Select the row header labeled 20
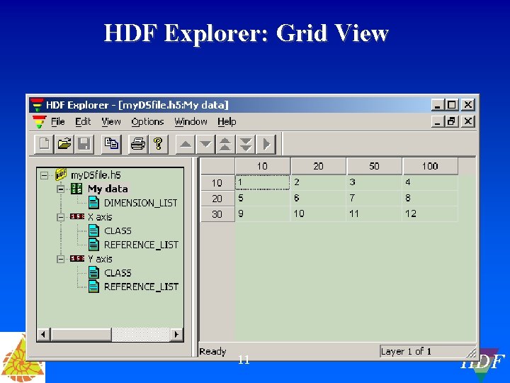510x383 pixels. click(x=217, y=199)
